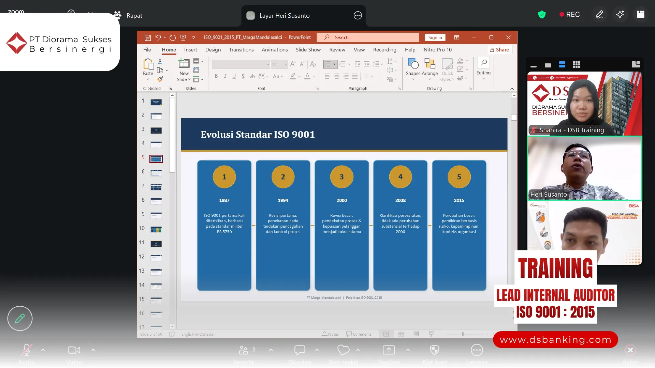Click the Share button in PowerPoint

pos(500,50)
